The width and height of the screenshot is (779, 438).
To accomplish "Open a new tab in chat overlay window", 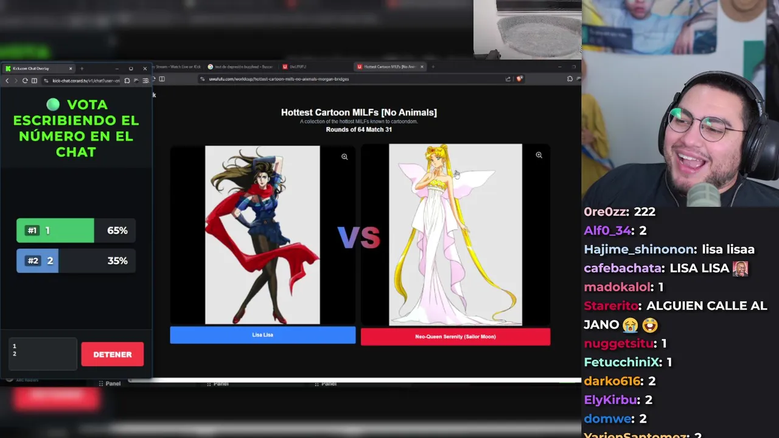I will point(82,68).
